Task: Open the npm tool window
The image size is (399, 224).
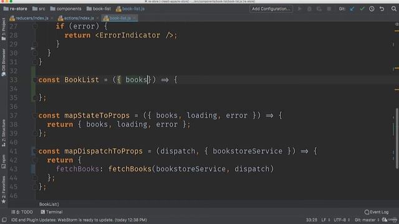Action: click(4, 162)
